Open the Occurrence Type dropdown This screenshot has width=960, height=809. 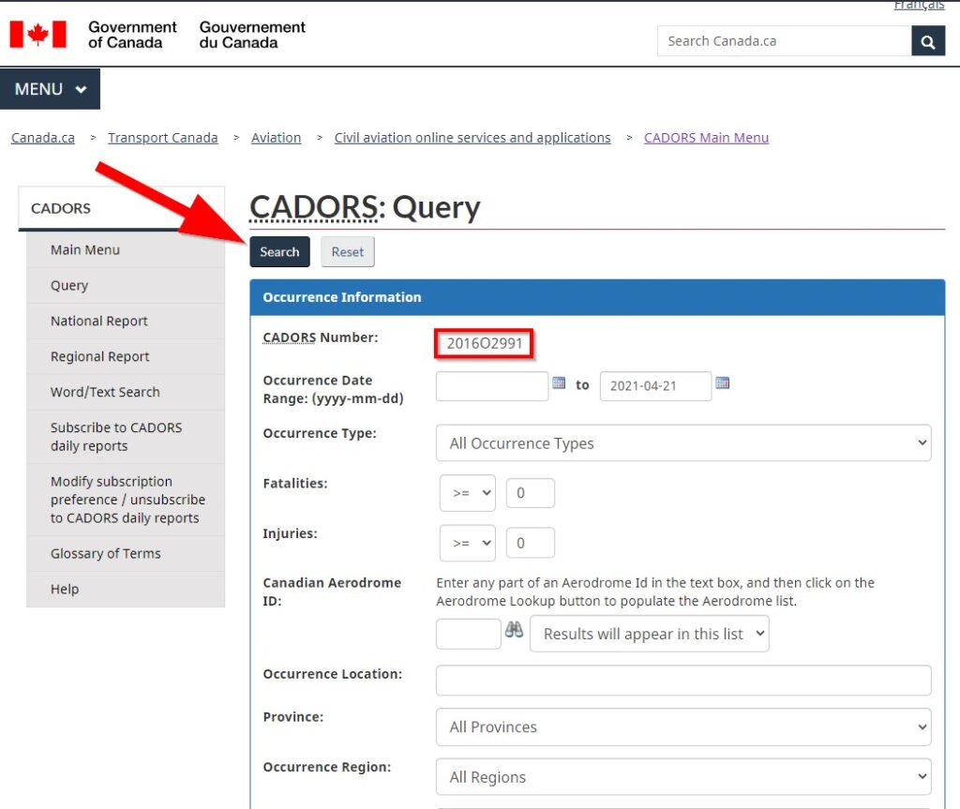(x=683, y=442)
